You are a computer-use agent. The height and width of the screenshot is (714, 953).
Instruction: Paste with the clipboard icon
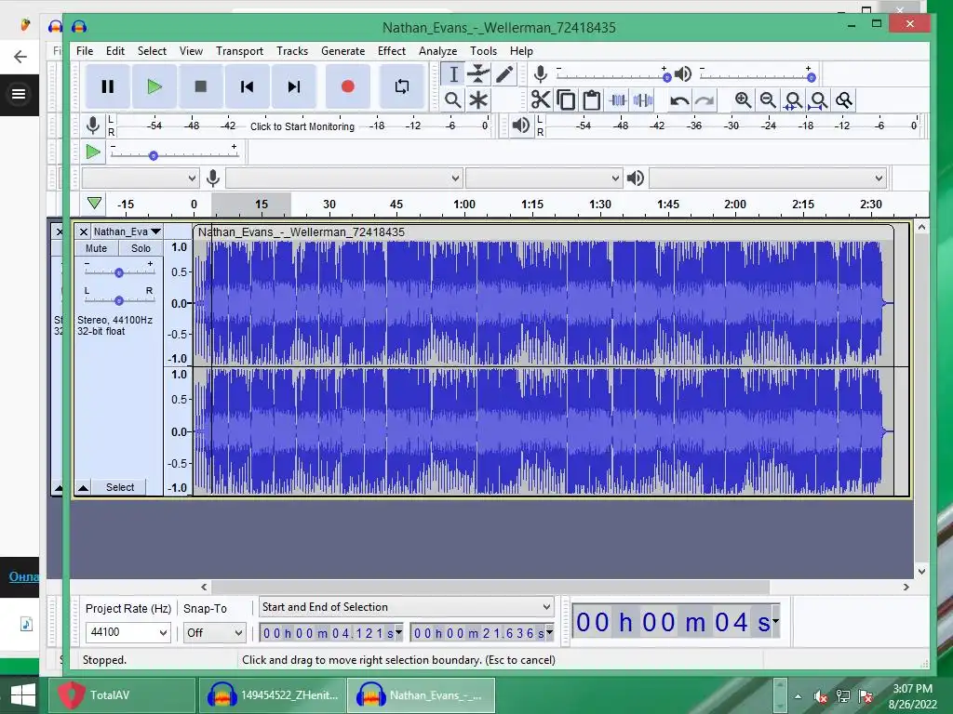(591, 99)
